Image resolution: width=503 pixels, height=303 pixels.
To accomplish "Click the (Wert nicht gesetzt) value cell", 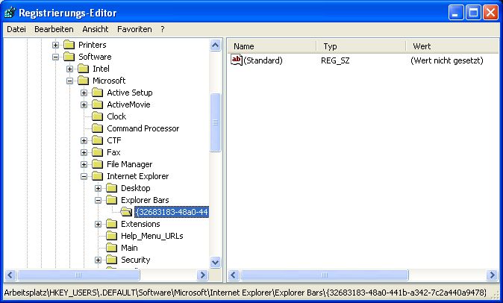I will 447,60.
